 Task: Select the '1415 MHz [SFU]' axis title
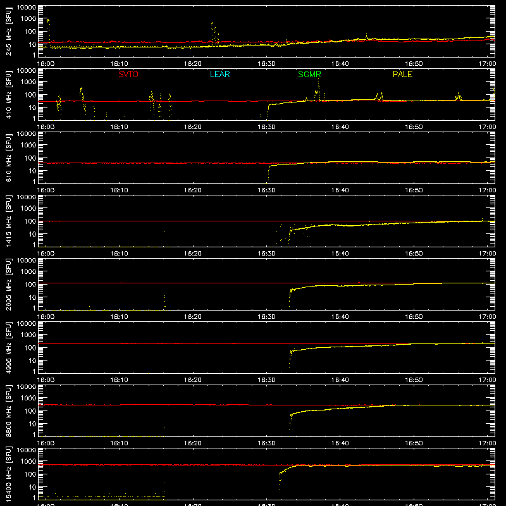[x=9, y=221]
